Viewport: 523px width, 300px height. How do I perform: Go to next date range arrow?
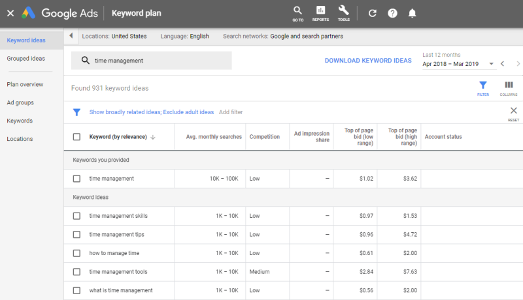518,63
